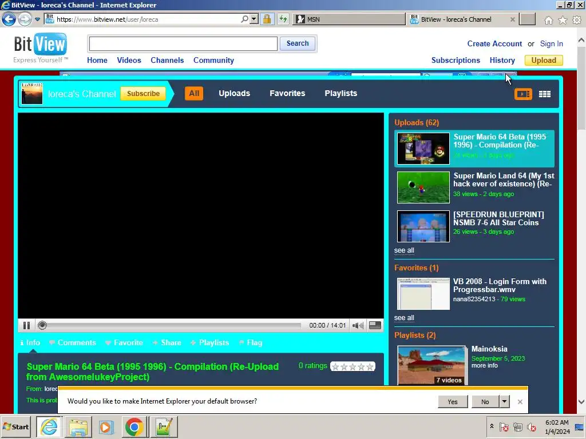Viewport: 586px width, 439px height.
Task: Open the recent pages dropdown arrow
Action: point(37,19)
